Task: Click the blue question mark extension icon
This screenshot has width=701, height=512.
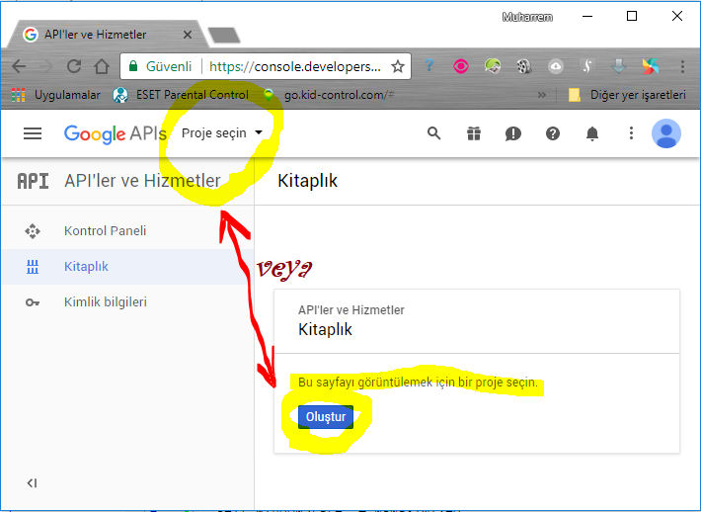Action: (428, 66)
